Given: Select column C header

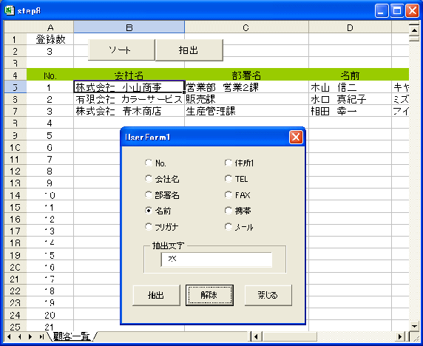Looking at the screenshot, I should (246, 27).
